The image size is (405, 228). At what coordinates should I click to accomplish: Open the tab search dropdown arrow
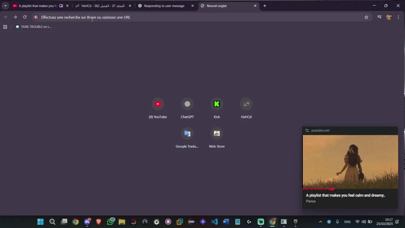(x=5, y=6)
